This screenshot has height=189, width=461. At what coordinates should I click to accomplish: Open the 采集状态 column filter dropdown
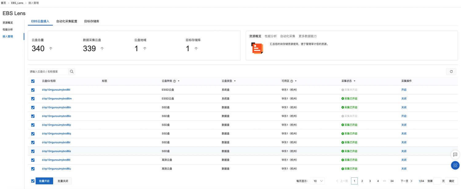coord(354,81)
